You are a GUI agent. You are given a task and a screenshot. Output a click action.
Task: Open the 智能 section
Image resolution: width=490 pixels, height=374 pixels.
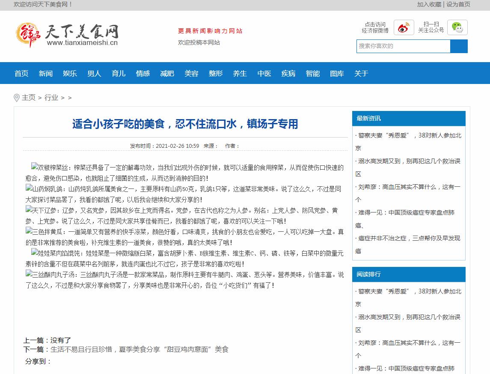313,74
